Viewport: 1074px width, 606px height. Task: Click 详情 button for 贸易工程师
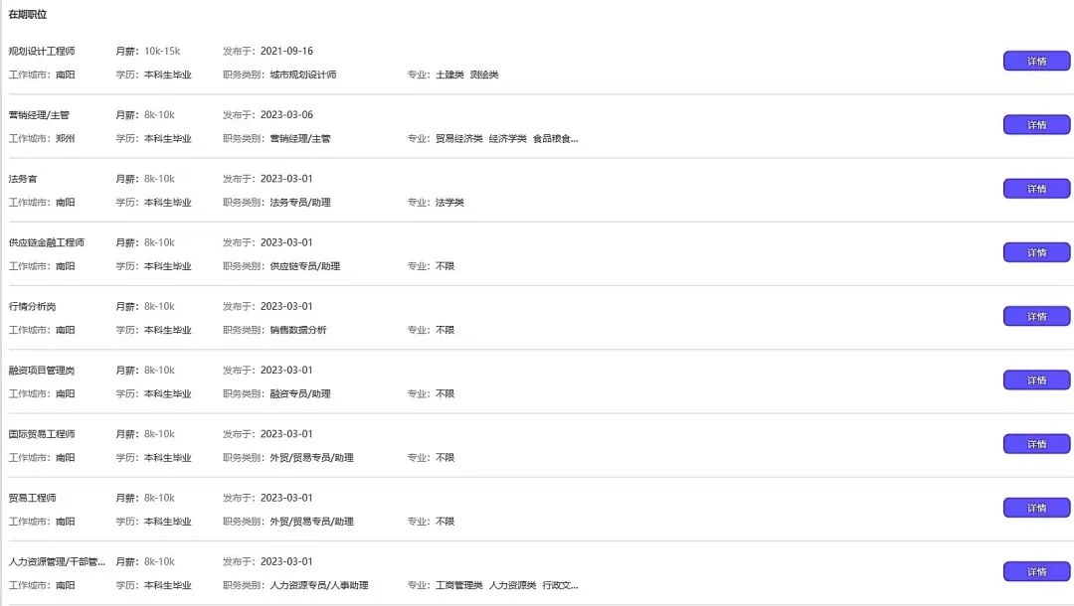1036,508
